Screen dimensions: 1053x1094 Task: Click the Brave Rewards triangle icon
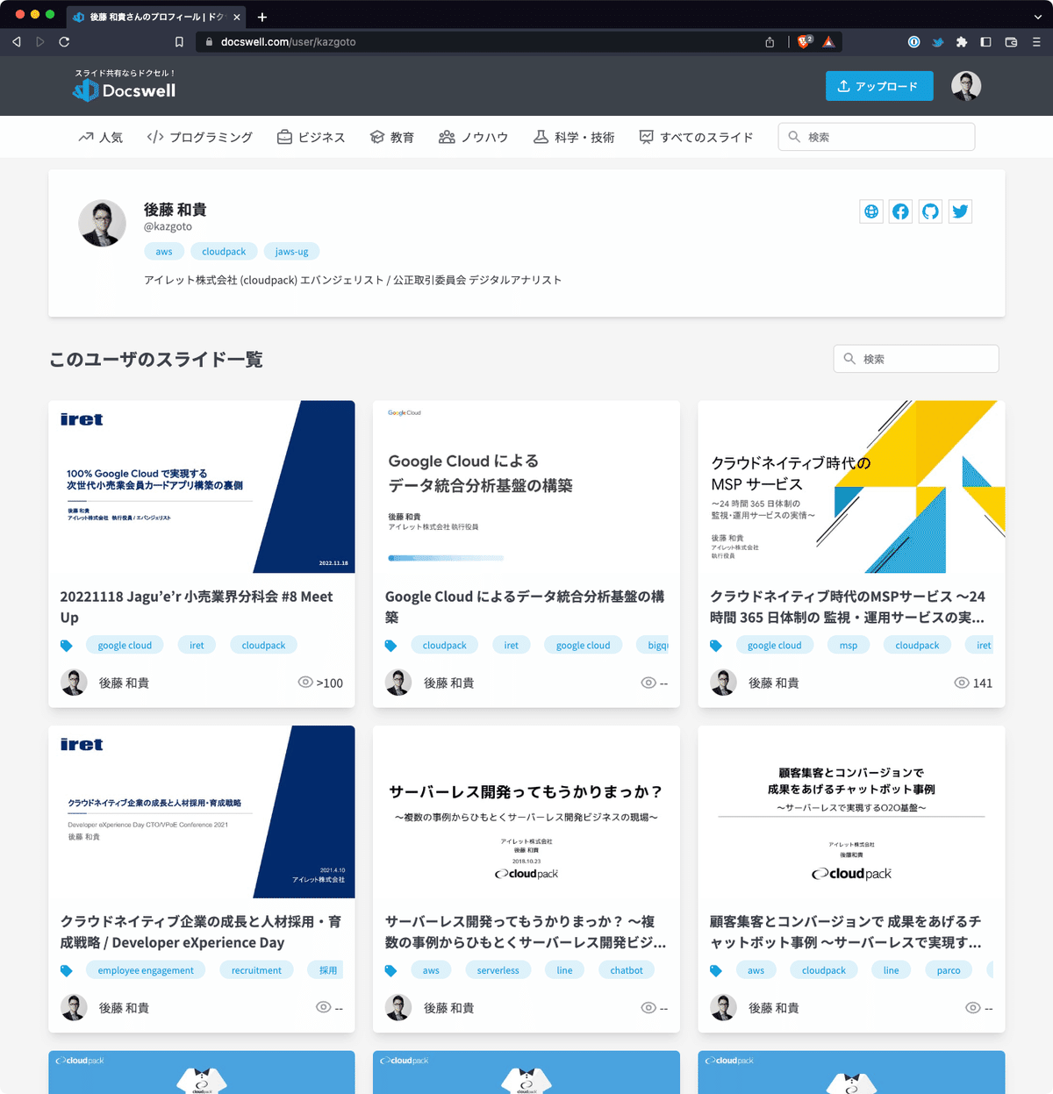point(828,41)
